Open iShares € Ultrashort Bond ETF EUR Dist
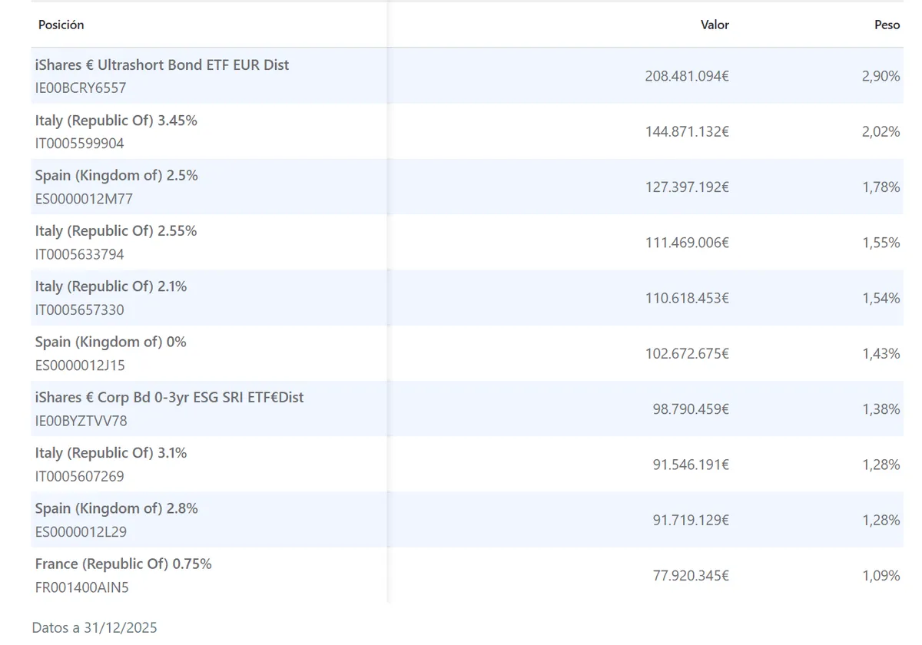This screenshot has width=922, height=645. click(x=162, y=65)
